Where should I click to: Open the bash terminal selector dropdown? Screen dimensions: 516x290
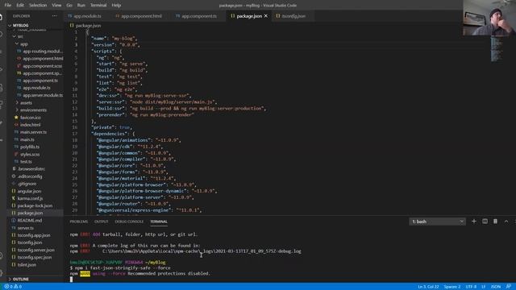[x=437, y=222]
